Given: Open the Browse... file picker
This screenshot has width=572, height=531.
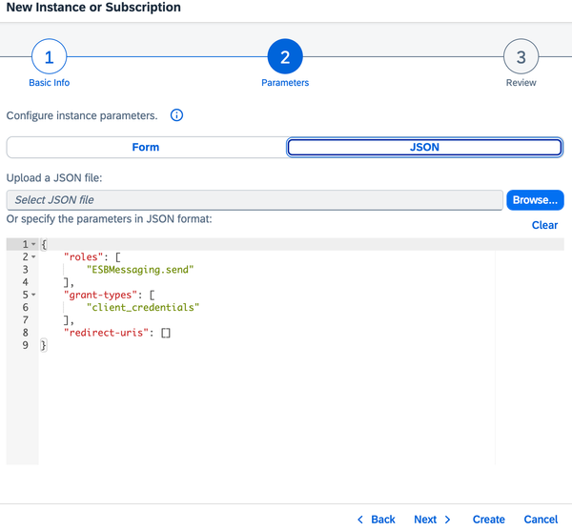Looking at the screenshot, I should [x=535, y=200].
